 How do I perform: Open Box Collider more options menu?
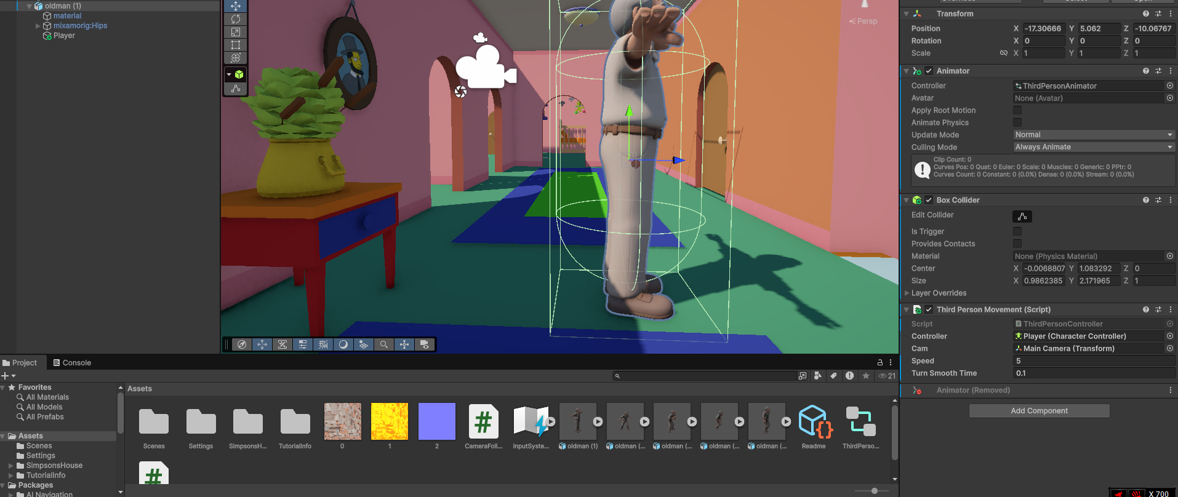pyautogui.click(x=1171, y=200)
